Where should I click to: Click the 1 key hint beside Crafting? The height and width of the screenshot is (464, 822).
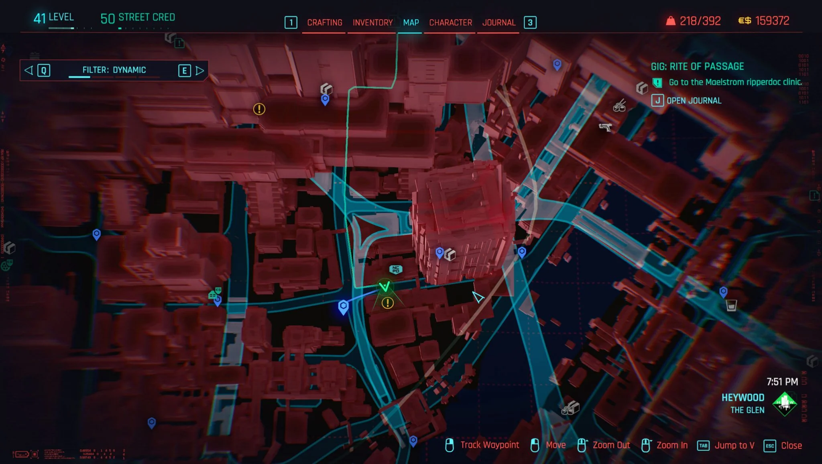pyautogui.click(x=291, y=22)
